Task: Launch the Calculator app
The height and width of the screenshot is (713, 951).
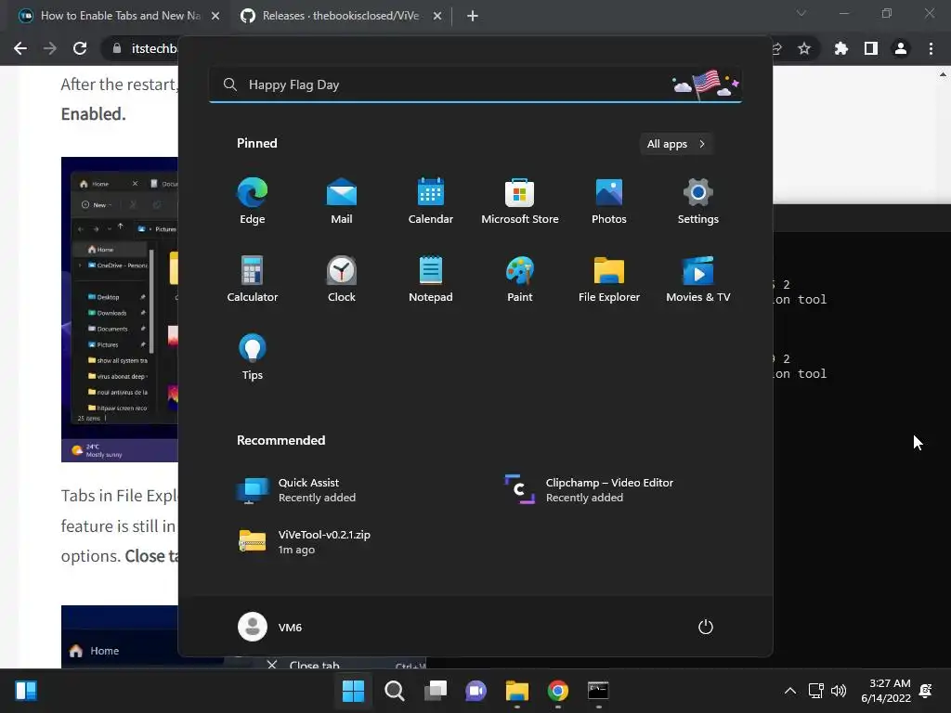Action: point(253,279)
